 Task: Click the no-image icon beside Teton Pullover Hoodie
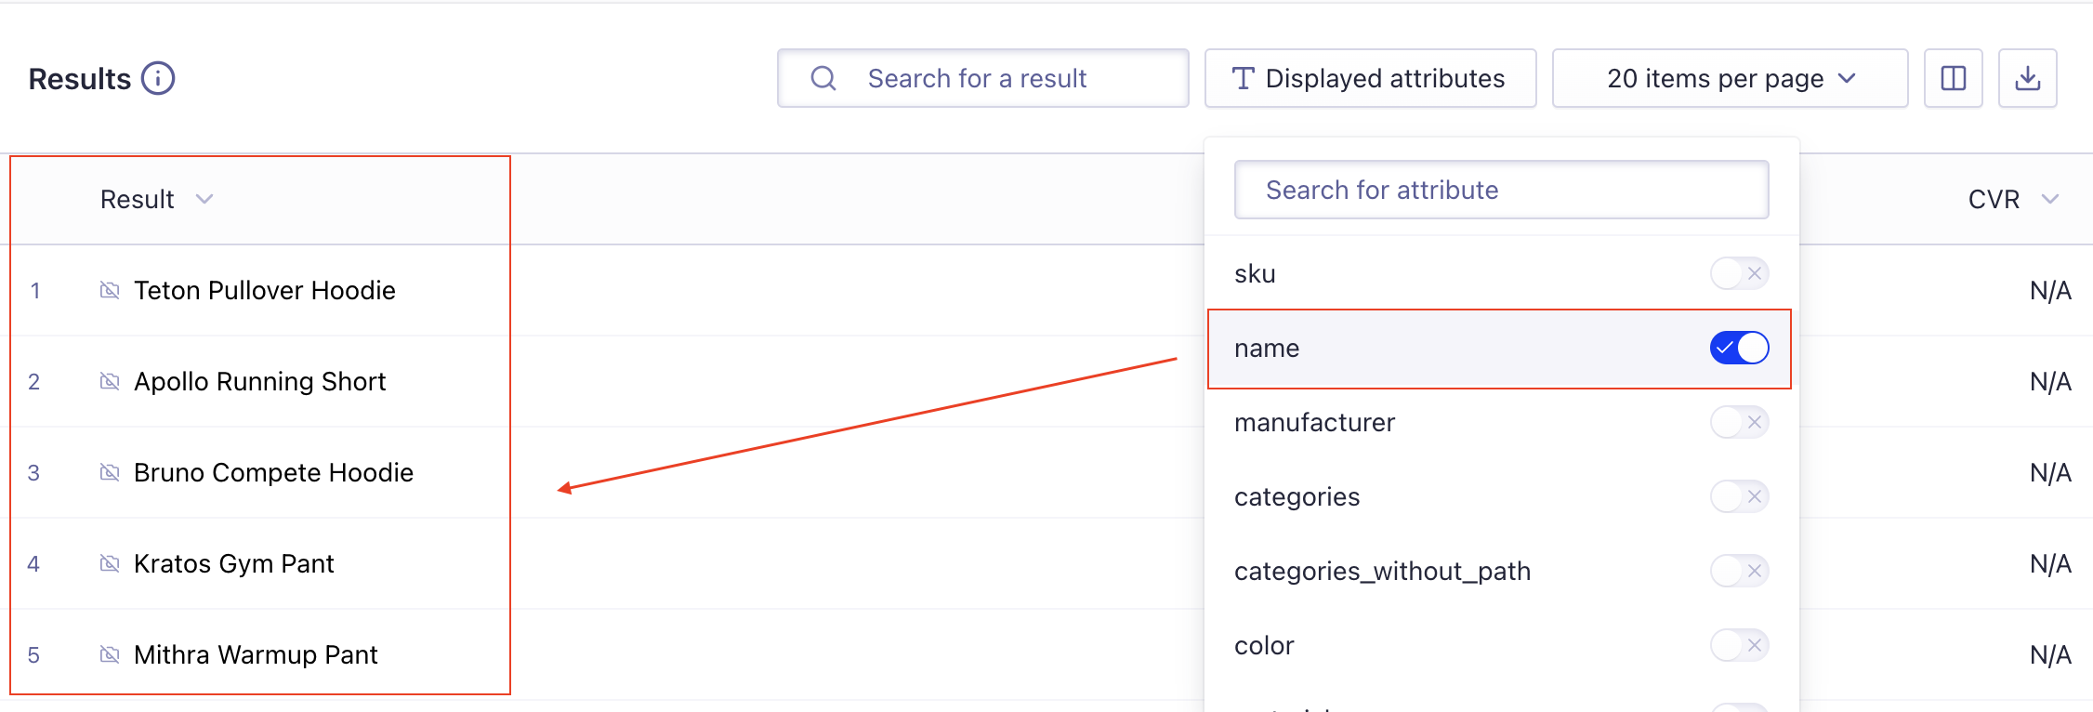point(110,291)
